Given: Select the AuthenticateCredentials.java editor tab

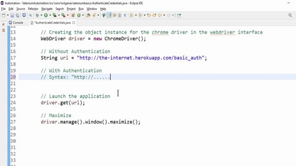Looking at the screenshot, I should click(52, 23).
